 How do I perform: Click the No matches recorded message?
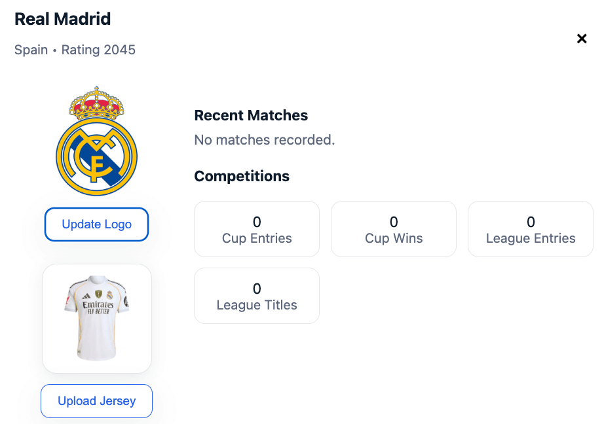265,139
